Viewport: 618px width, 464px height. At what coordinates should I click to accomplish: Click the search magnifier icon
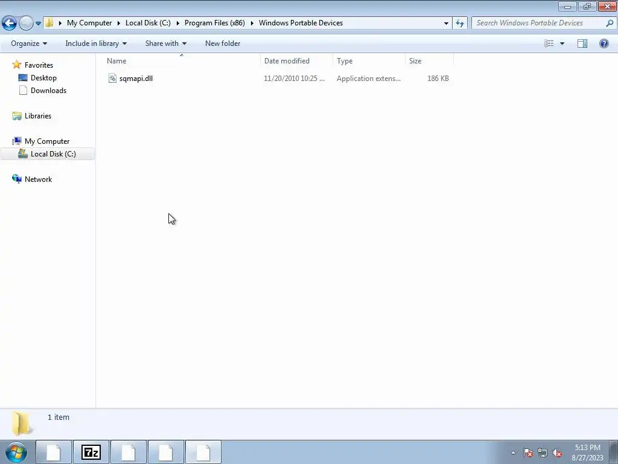click(610, 23)
